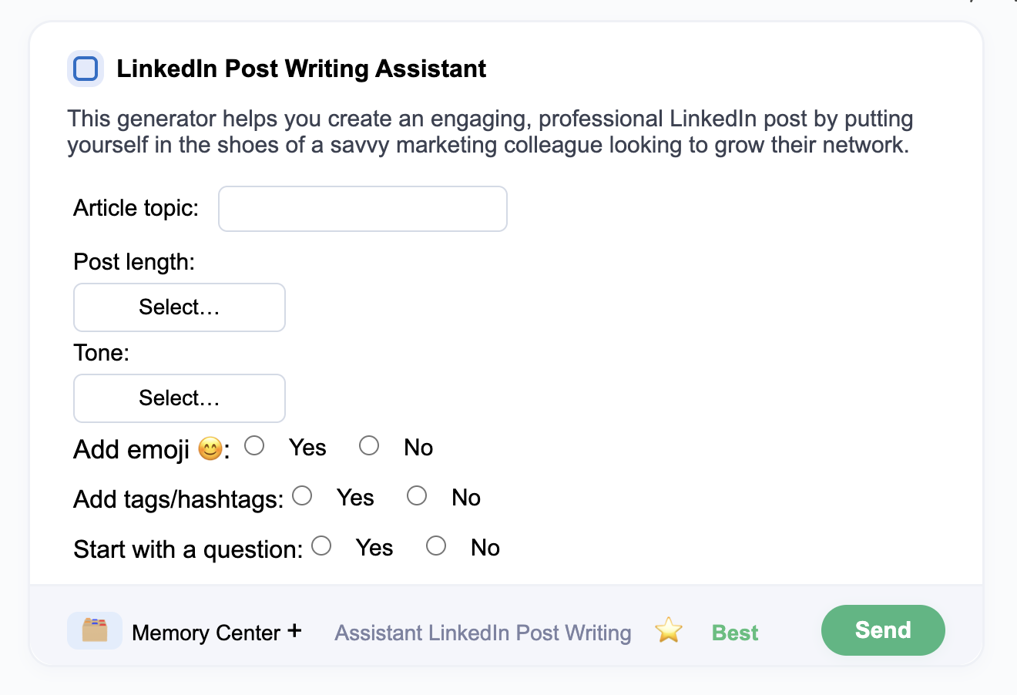Image resolution: width=1017 pixels, height=695 pixels.
Task: Click the generator description paragraph
Action: pos(490,132)
